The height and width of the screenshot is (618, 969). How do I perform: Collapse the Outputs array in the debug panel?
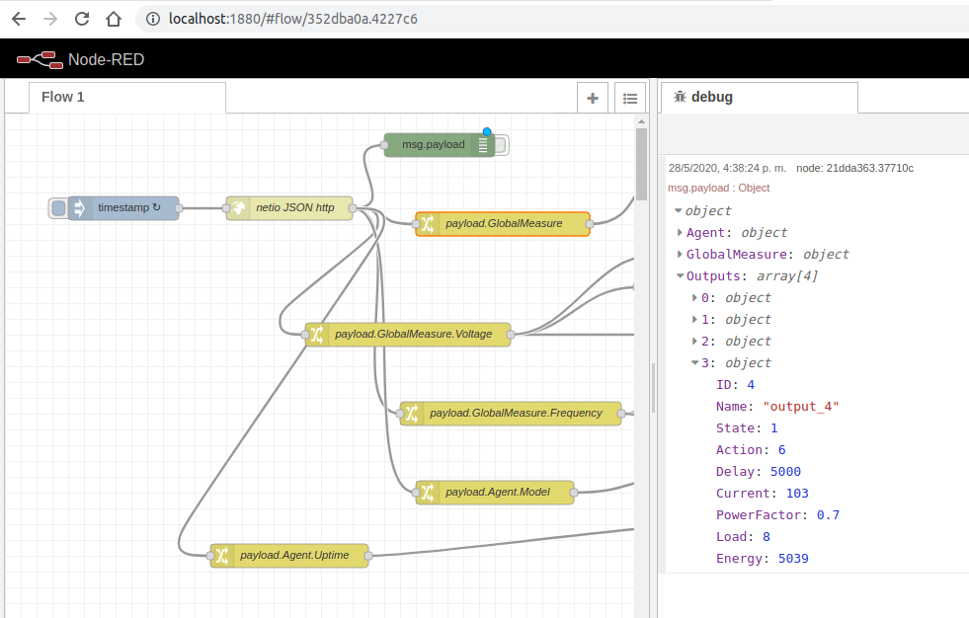tap(680, 275)
